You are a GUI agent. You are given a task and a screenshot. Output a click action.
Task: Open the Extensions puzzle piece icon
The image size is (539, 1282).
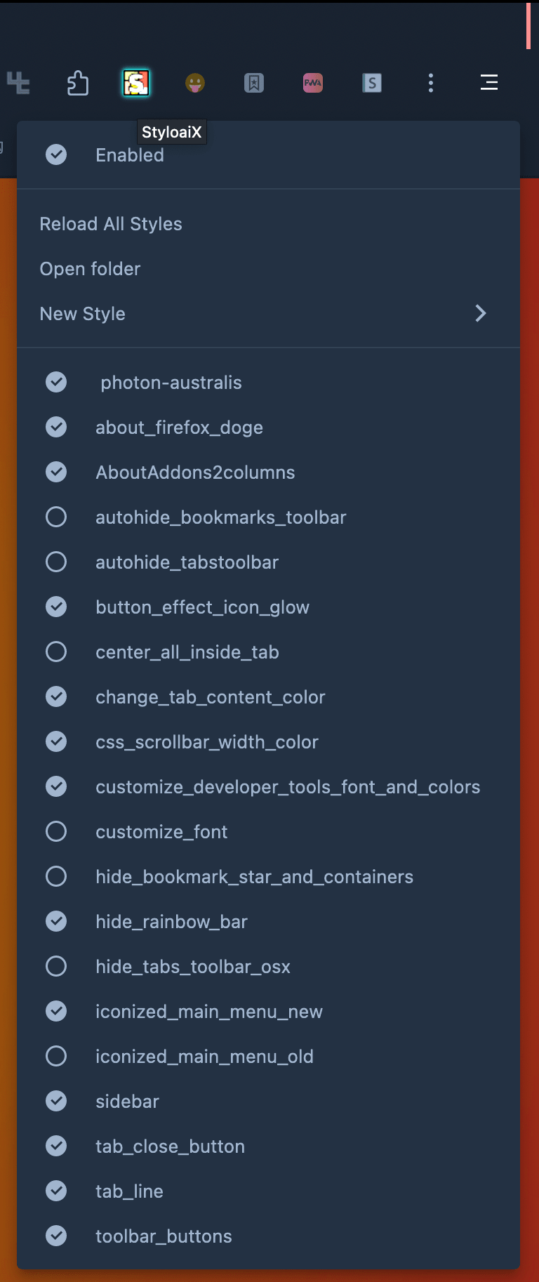(78, 83)
